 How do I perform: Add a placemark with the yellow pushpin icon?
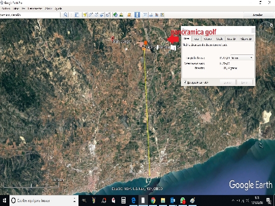[85, 15]
